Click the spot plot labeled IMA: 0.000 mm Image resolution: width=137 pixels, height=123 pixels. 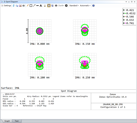pyautogui.click(x=40, y=31)
